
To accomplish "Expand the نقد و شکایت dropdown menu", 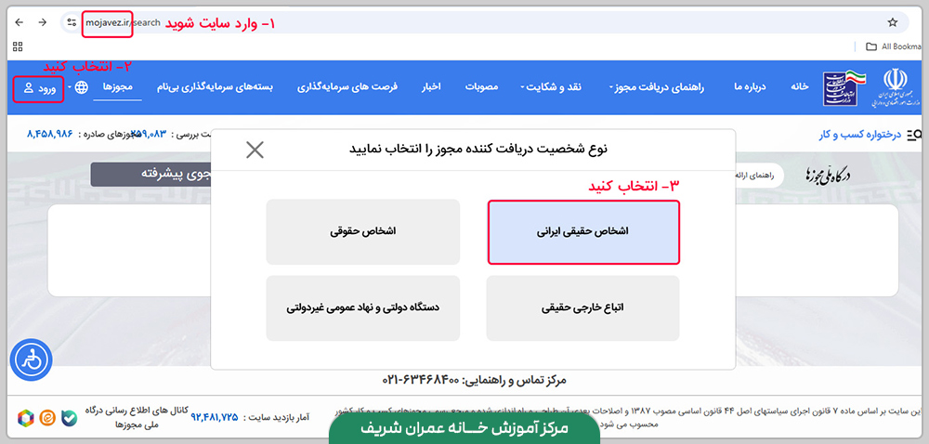I will (551, 87).
